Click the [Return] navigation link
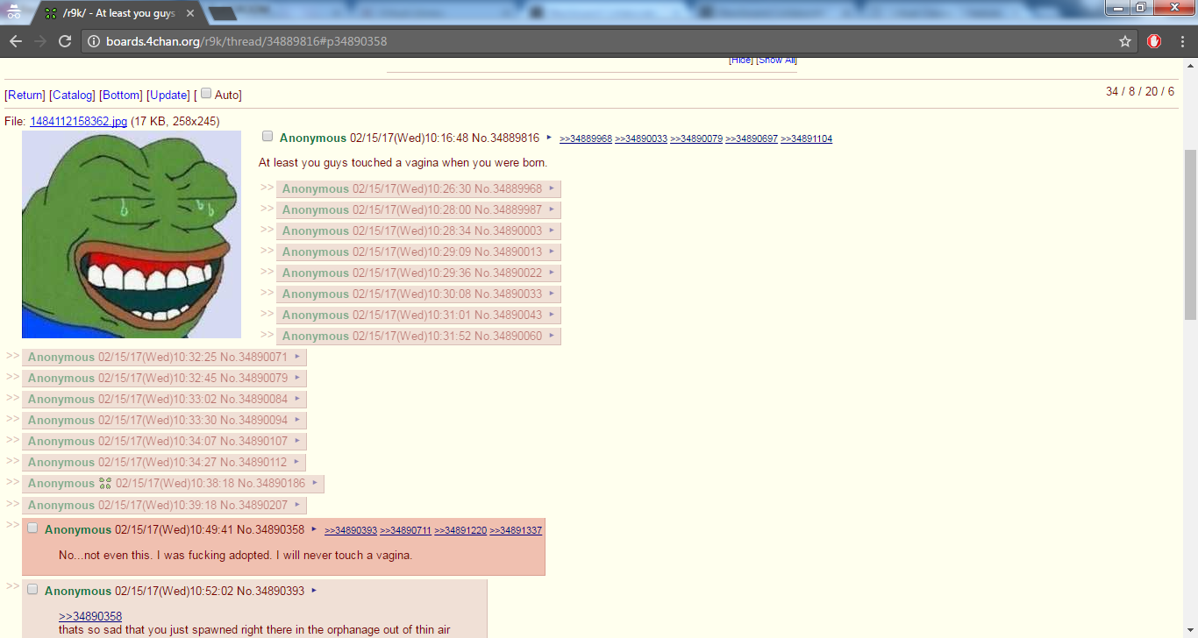Screen dimensions: 1198x638 (x=25, y=95)
